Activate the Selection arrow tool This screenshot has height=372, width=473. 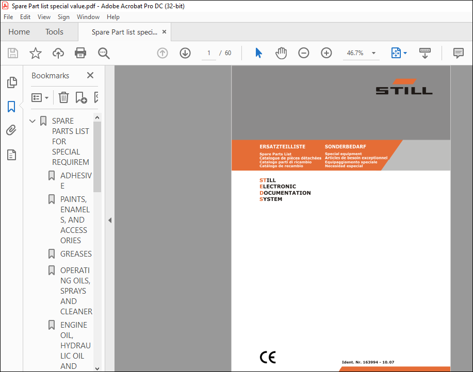coord(258,53)
